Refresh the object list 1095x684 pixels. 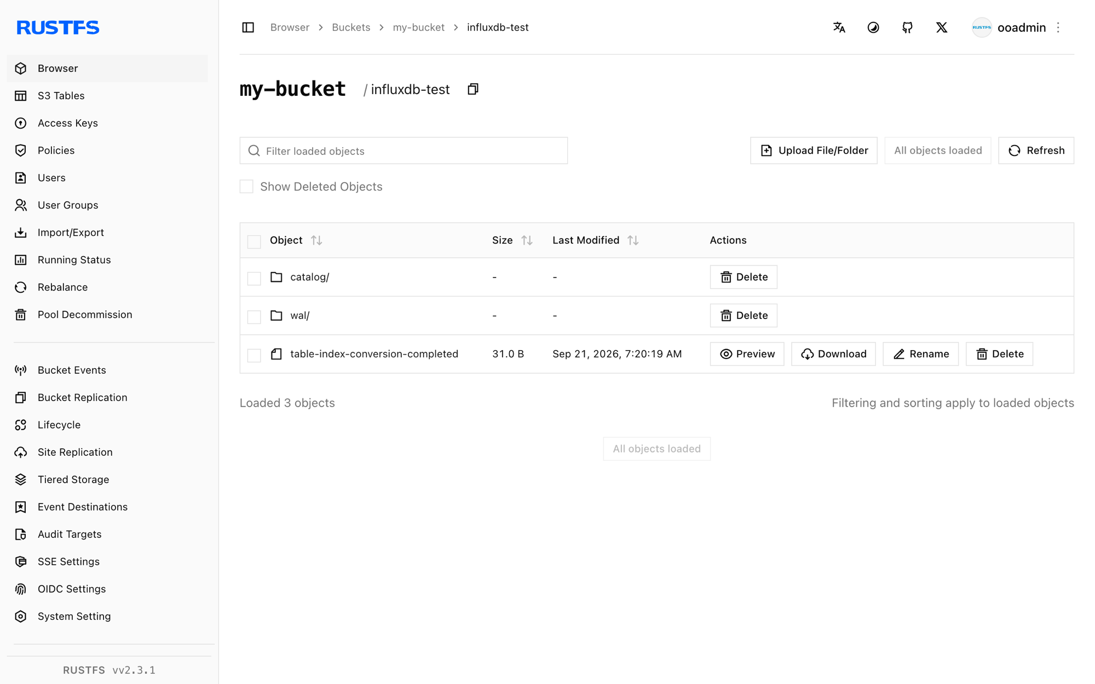coord(1036,150)
